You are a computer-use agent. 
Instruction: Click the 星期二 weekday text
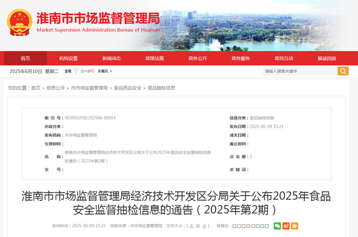point(52,71)
